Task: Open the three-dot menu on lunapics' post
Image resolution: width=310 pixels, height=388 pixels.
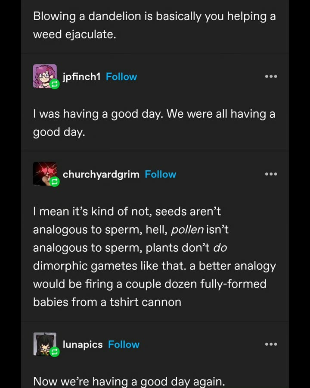Action: (271, 344)
